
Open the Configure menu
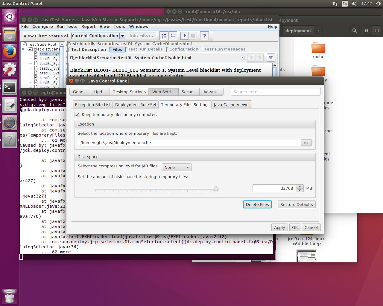(42, 27)
